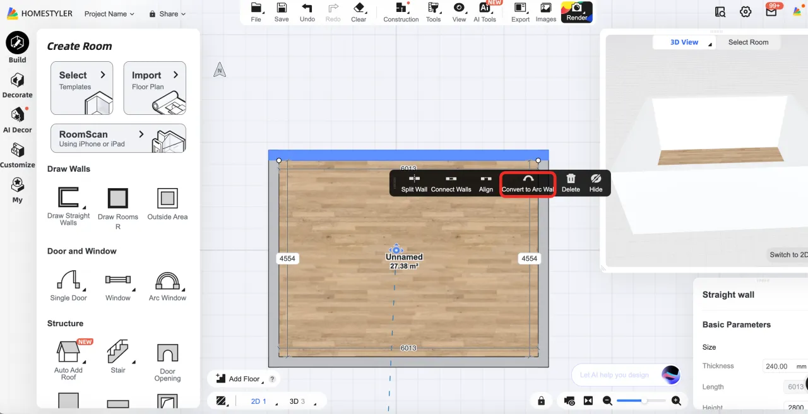Expand the Share dropdown
Screen dimensions: 808x414
click(167, 14)
